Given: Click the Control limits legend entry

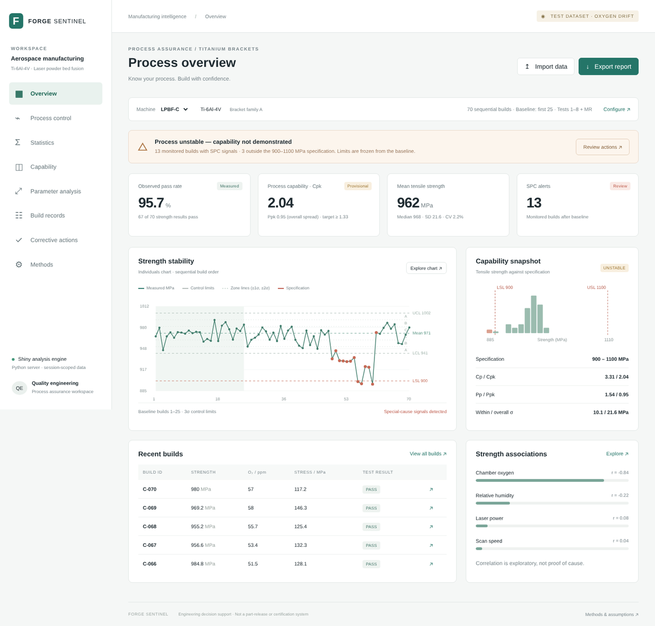Looking at the screenshot, I should point(198,288).
